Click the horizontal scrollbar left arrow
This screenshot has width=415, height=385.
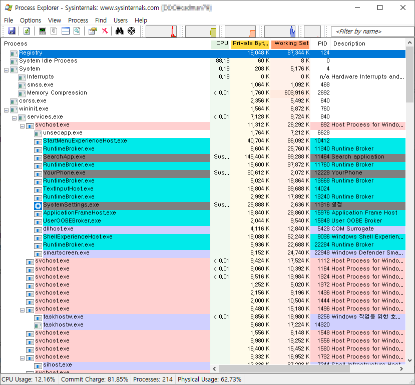tap(214, 368)
